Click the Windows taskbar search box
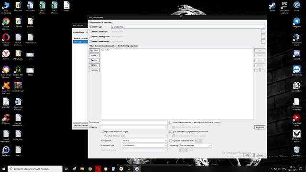The width and height of the screenshot is (306, 172). (35, 169)
